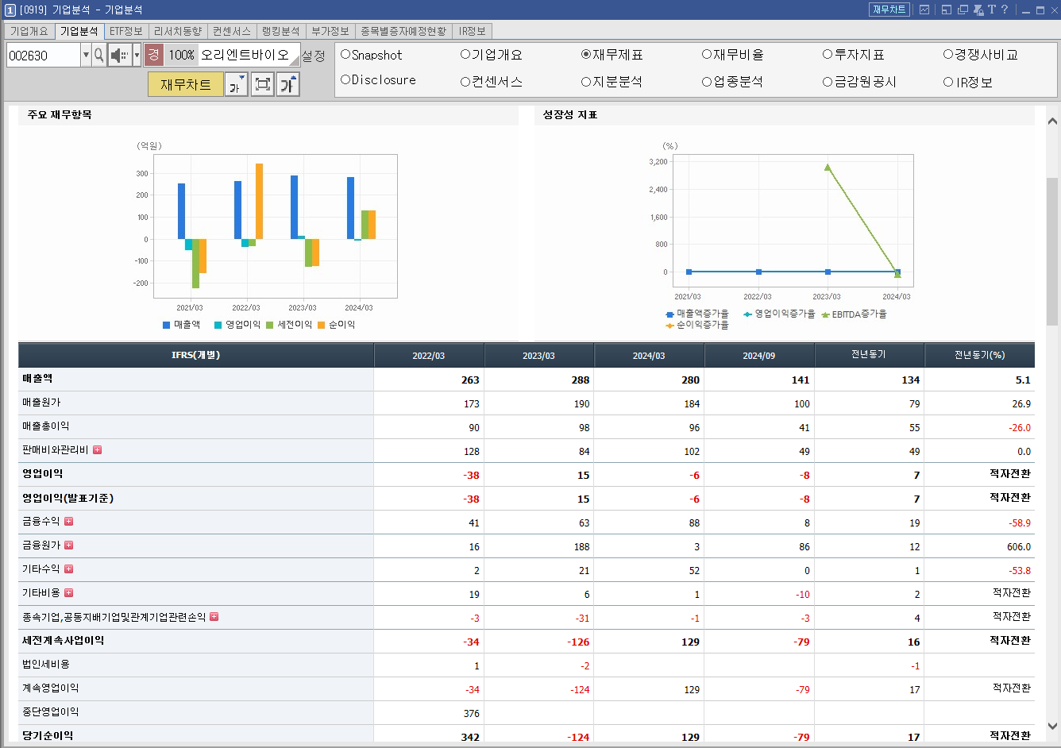Open the chart icon in title bar
Image resolution: width=1061 pixels, height=748 pixels.
tap(924, 10)
